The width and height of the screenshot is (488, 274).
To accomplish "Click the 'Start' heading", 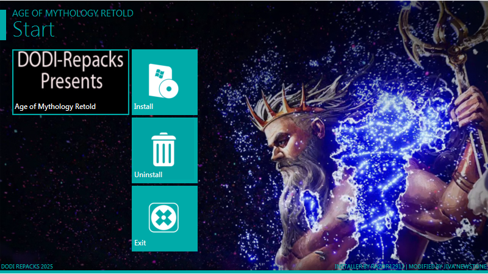I will (x=34, y=29).
